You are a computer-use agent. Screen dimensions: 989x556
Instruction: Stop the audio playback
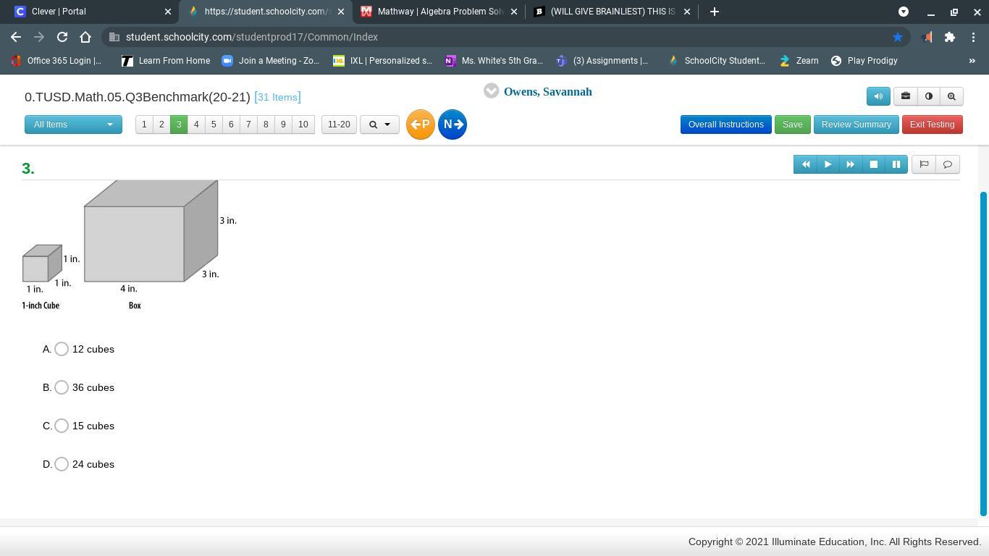tap(873, 164)
